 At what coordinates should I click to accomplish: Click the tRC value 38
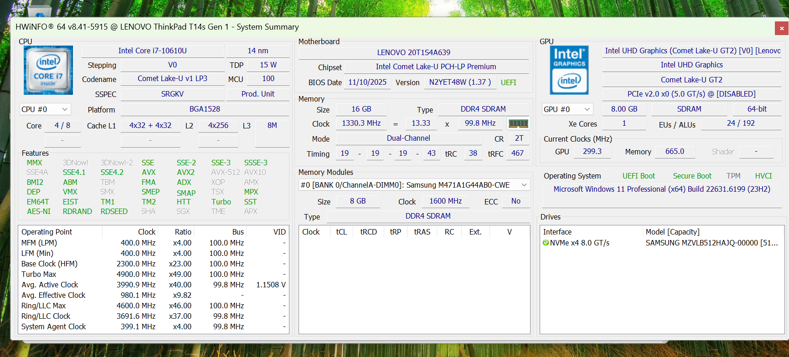(473, 153)
